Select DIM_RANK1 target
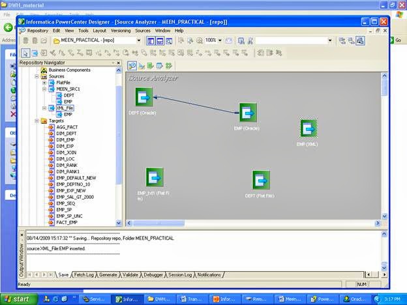This screenshot has width=407, height=305. (x=68, y=171)
